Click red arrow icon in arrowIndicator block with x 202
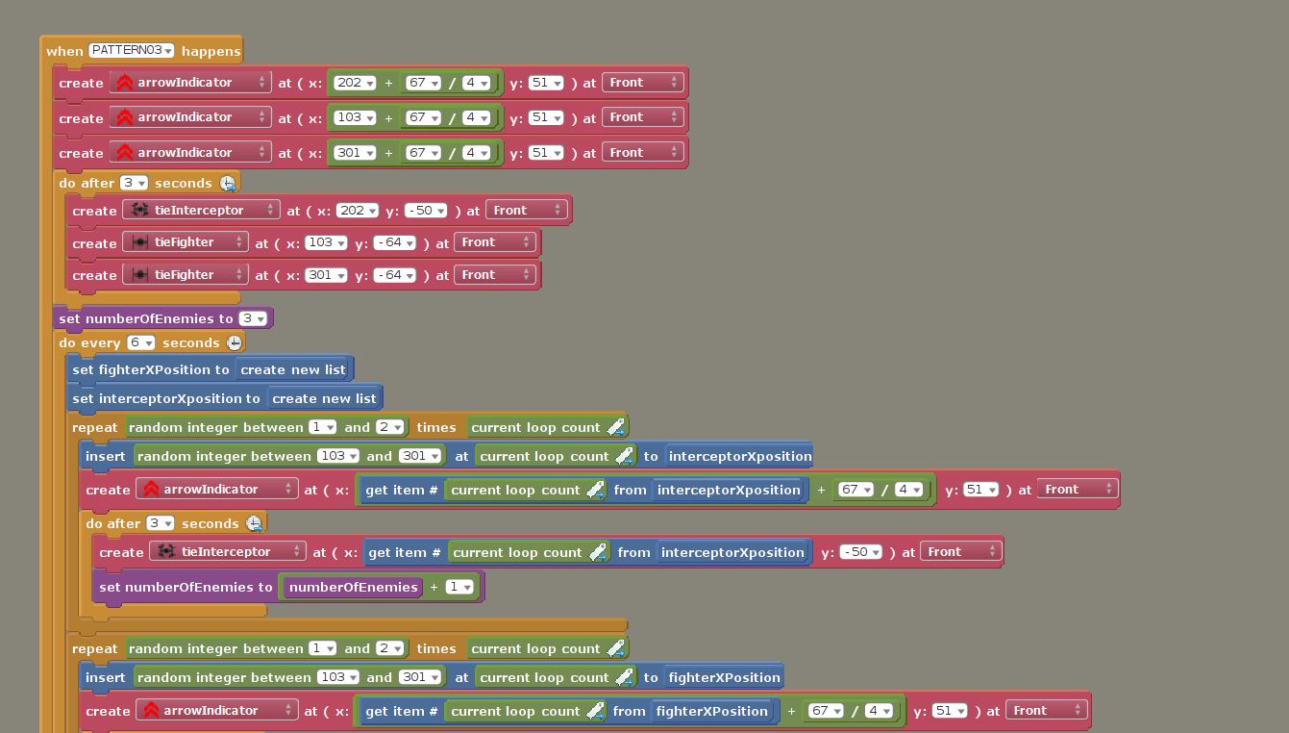This screenshot has height=733, width=1289. coord(124,83)
